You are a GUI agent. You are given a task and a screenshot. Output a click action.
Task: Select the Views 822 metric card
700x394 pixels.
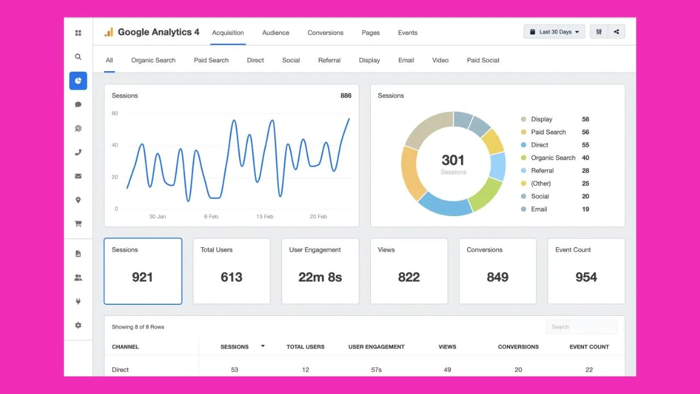[x=409, y=271]
